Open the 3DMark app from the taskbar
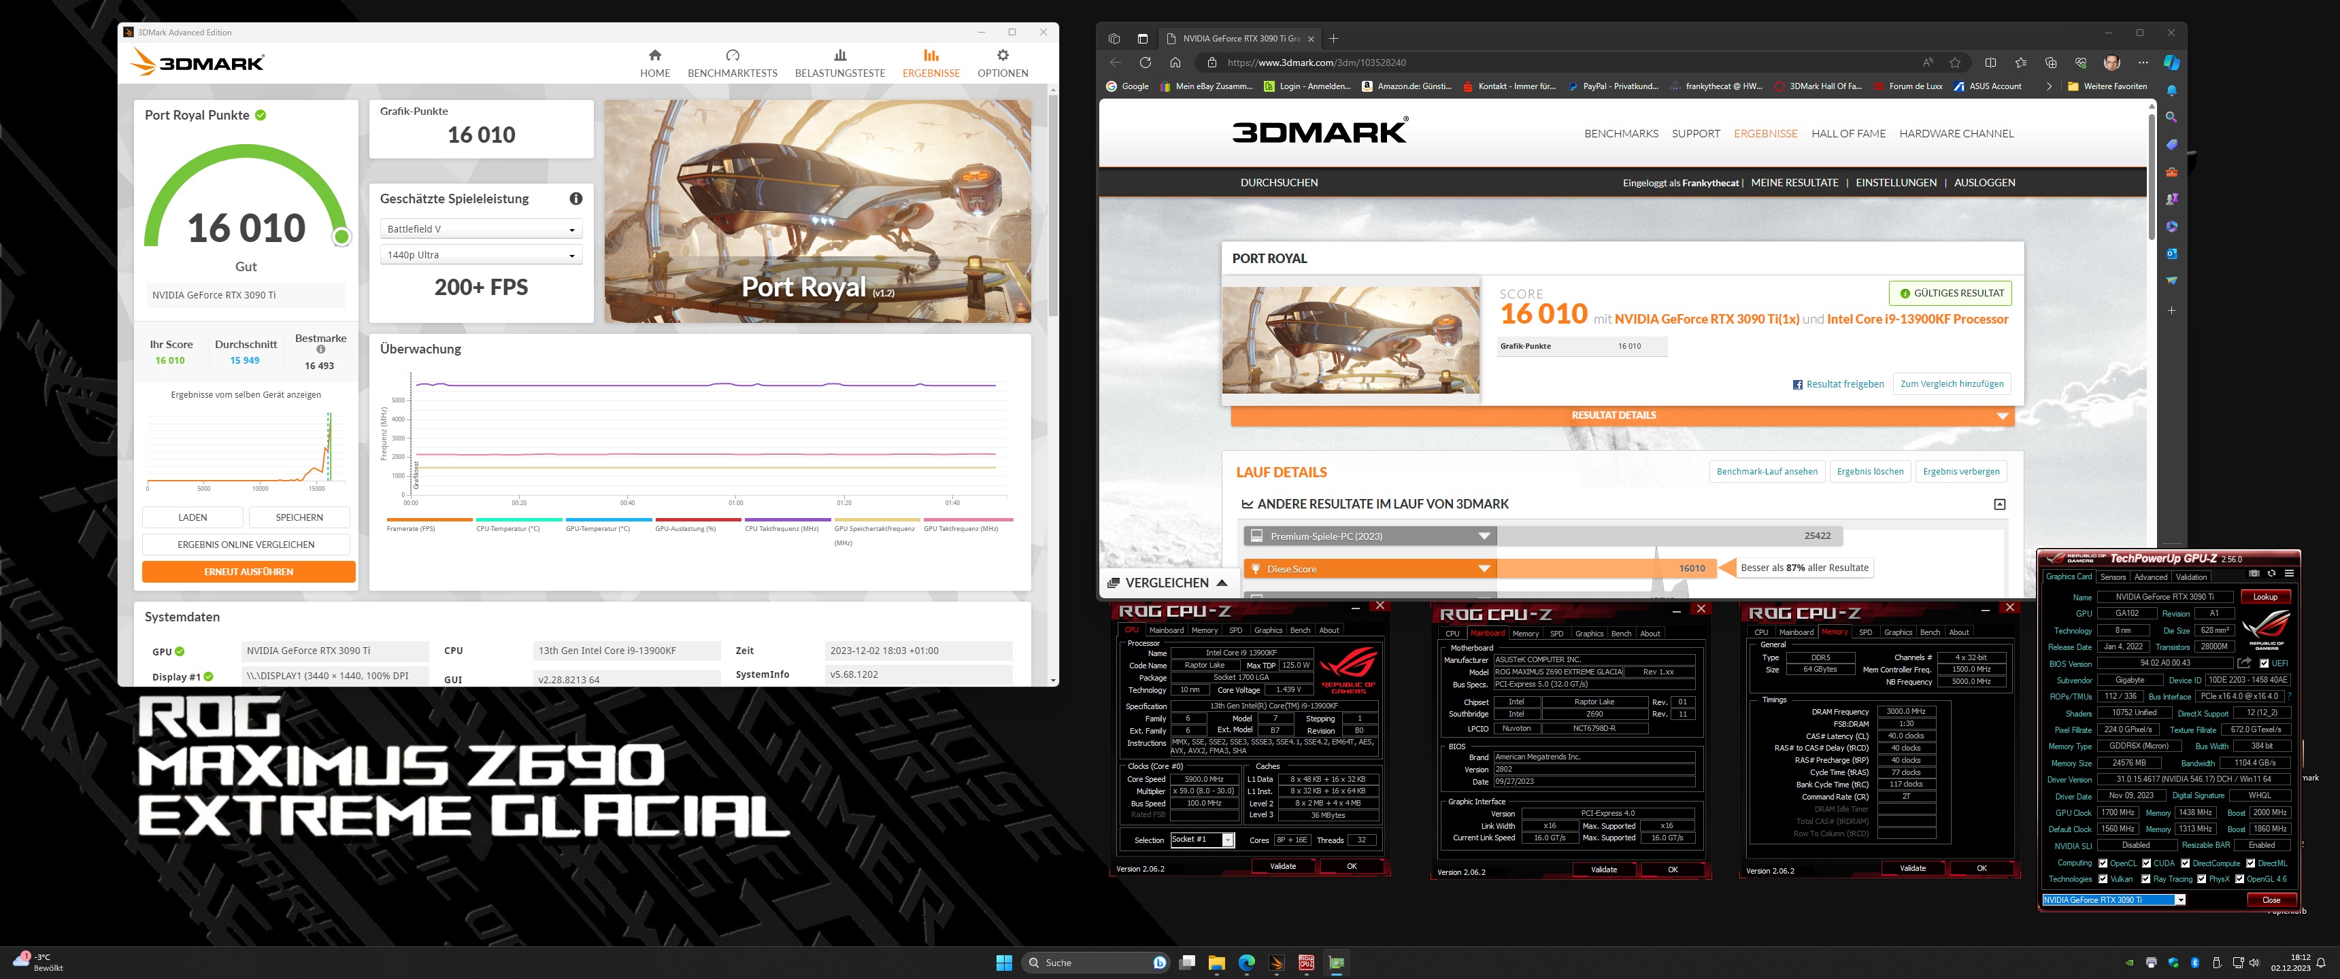The image size is (2340, 979). (x=1276, y=963)
